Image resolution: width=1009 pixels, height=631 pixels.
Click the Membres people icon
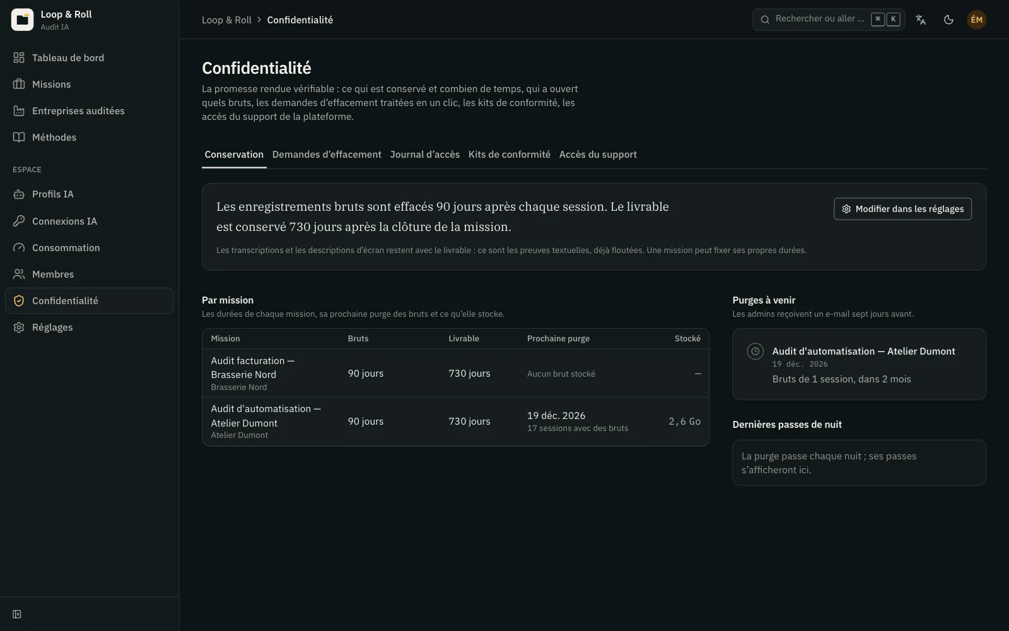tap(19, 274)
